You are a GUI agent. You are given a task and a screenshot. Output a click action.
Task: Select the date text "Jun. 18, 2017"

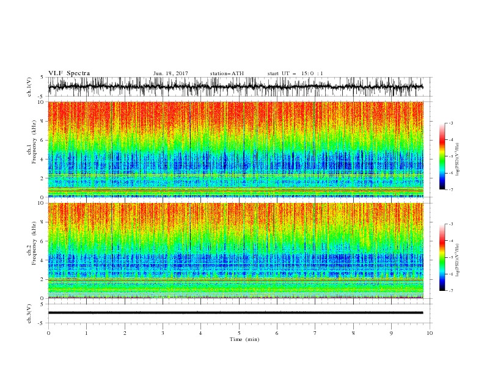pos(170,73)
